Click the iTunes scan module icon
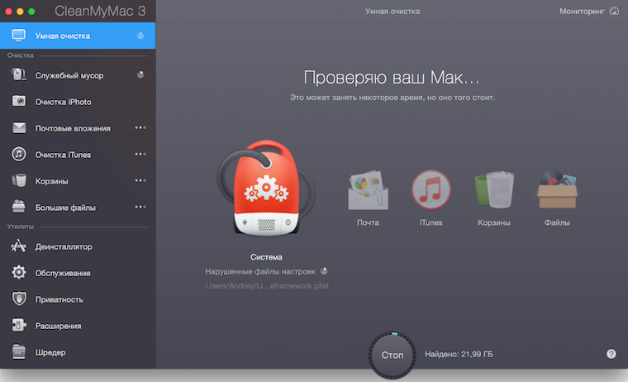628x382 pixels. point(431,189)
